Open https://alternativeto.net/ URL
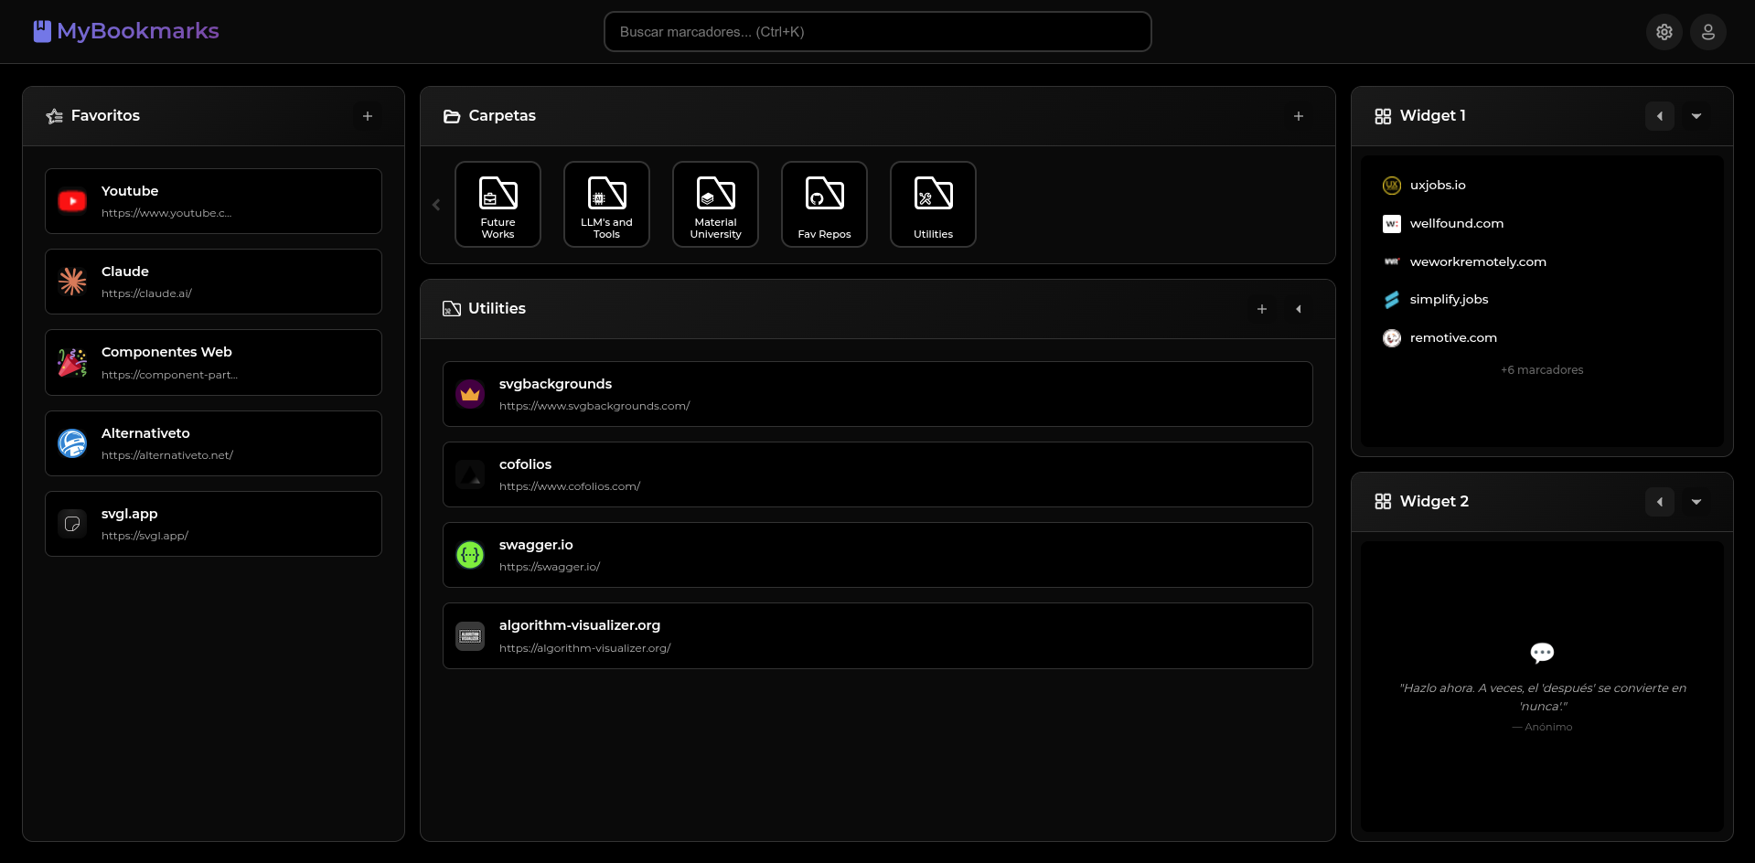The image size is (1755, 863). click(167, 455)
